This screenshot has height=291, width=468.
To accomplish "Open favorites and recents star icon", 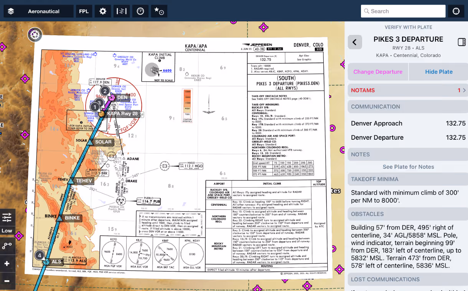I will click(x=159, y=11).
